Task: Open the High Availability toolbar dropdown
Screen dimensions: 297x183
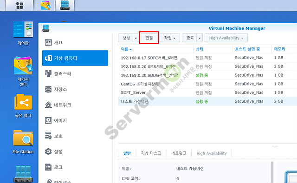Action: [226, 38]
